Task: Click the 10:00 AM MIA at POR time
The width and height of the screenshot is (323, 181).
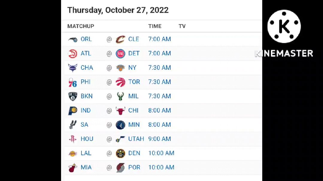Action: 161,168
